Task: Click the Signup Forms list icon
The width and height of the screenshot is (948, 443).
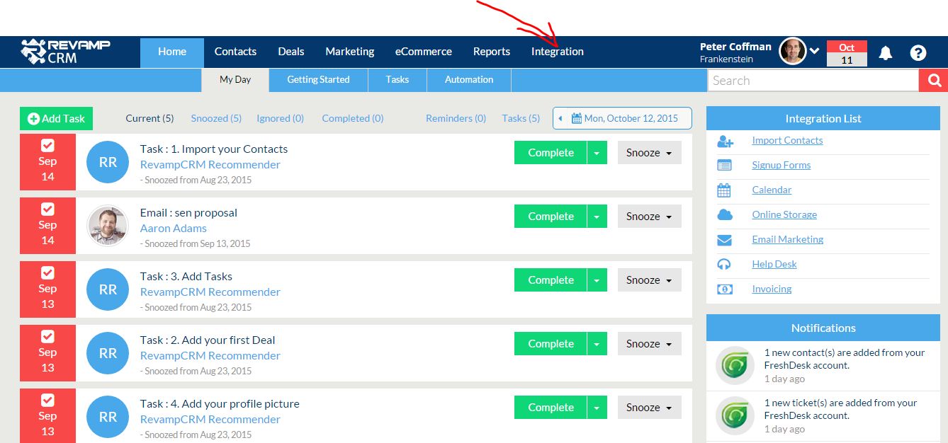Action: coord(724,165)
